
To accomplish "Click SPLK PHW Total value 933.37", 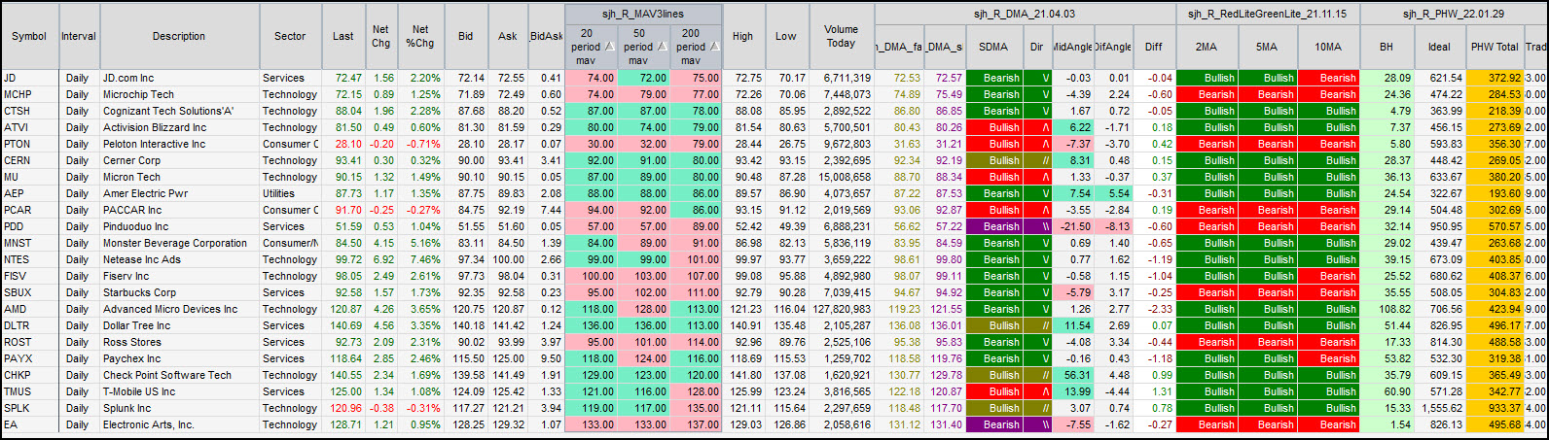I will [1495, 408].
